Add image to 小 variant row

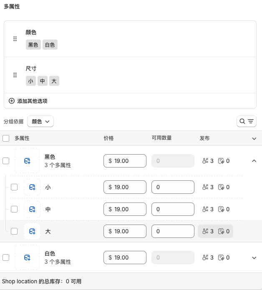point(32,187)
